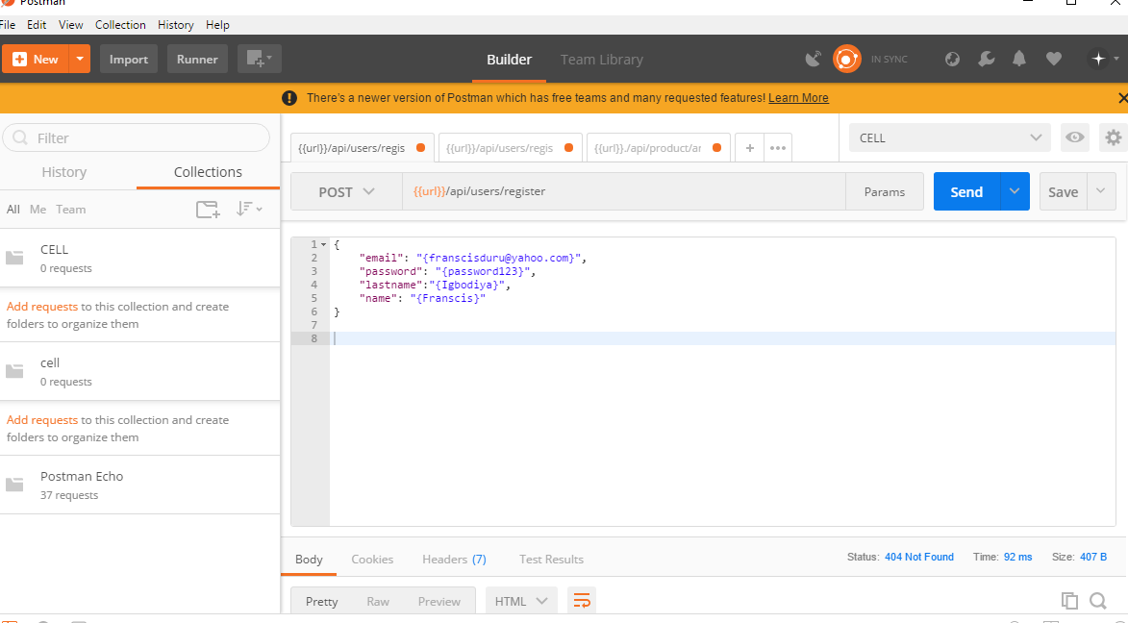
Task: Click the lastname line in body editor
Action: pos(435,285)
